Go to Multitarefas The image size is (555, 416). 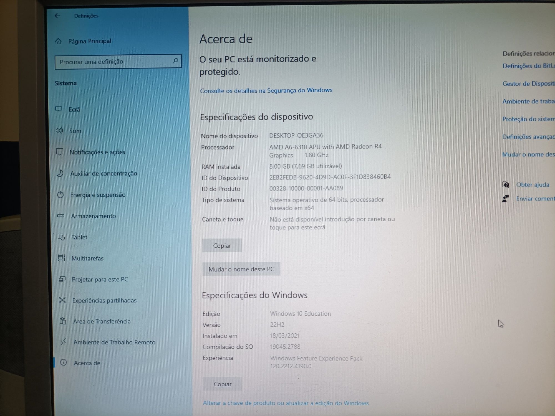coord(88,258)
